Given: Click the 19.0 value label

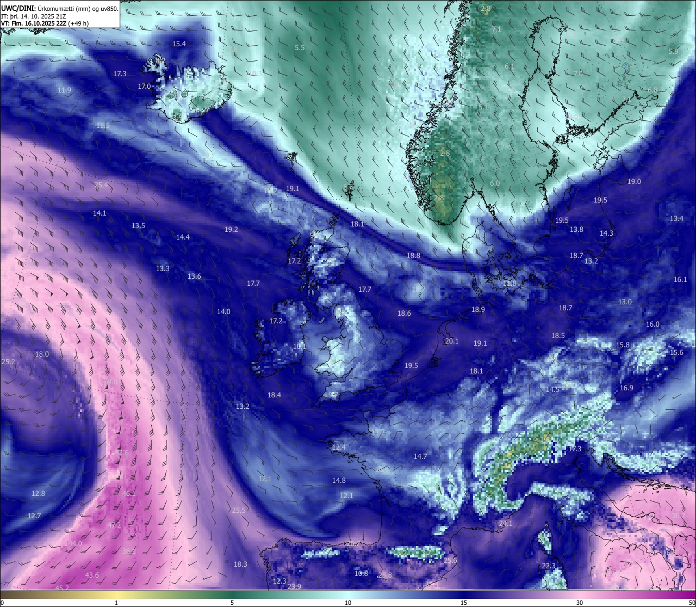Looking at the screenshot, I should 634,181.
